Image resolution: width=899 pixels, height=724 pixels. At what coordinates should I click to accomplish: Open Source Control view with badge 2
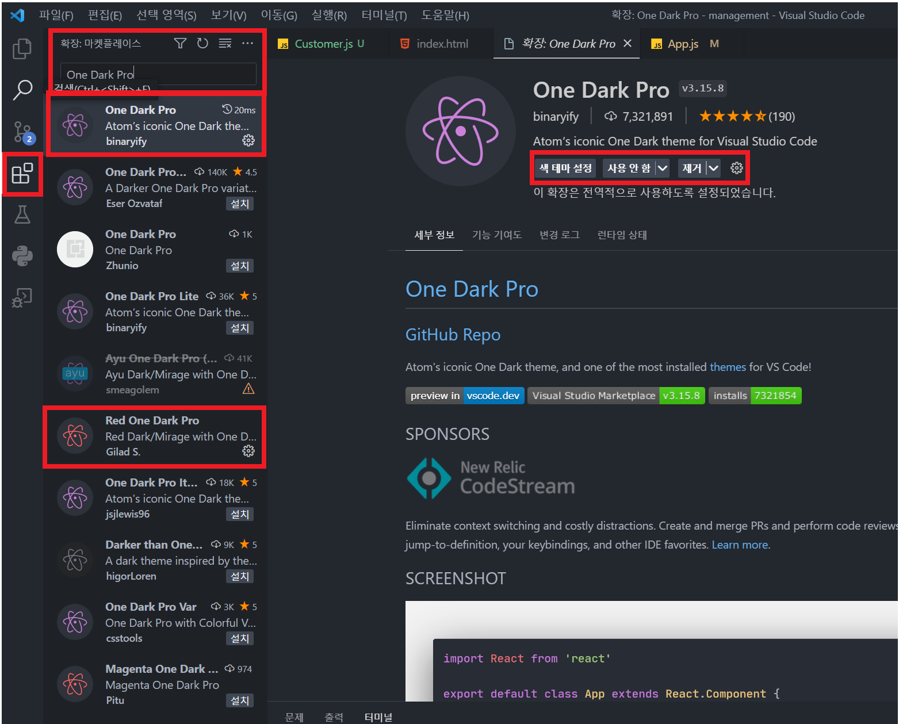pos(24,132)
